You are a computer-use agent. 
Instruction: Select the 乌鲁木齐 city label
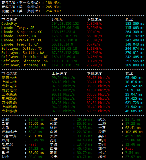tap(9, 136)
